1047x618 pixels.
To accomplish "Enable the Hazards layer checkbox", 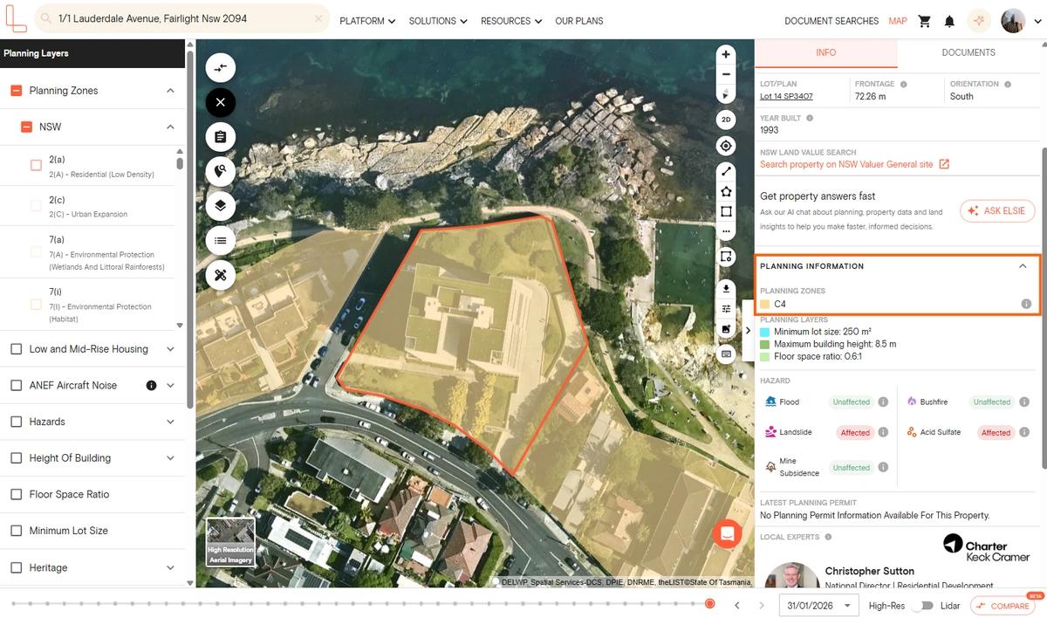I will click(16, 422).
